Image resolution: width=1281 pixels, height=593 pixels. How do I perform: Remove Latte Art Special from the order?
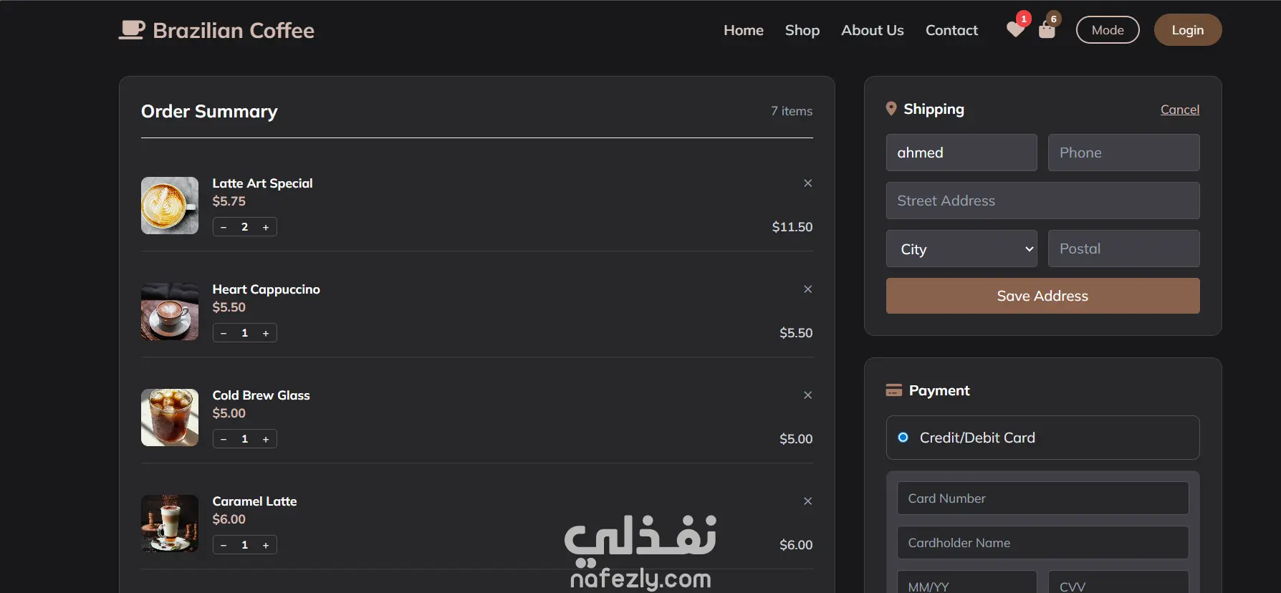(807, 183)
